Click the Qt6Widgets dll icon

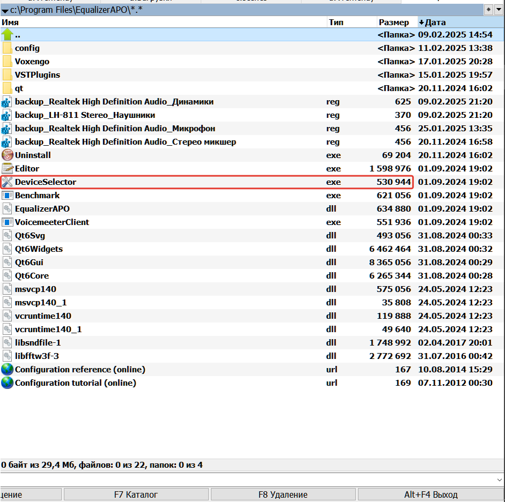[7, 249]
